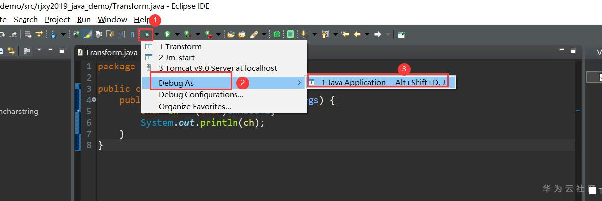The width and height of the screenshot is (602, 201).
Task: Minimize the editor area
Action: [561, 50]
